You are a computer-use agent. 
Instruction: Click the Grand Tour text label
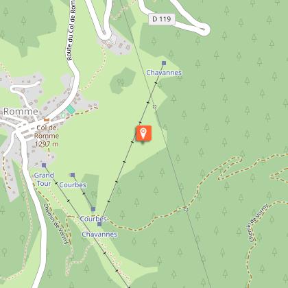point(44,179)
